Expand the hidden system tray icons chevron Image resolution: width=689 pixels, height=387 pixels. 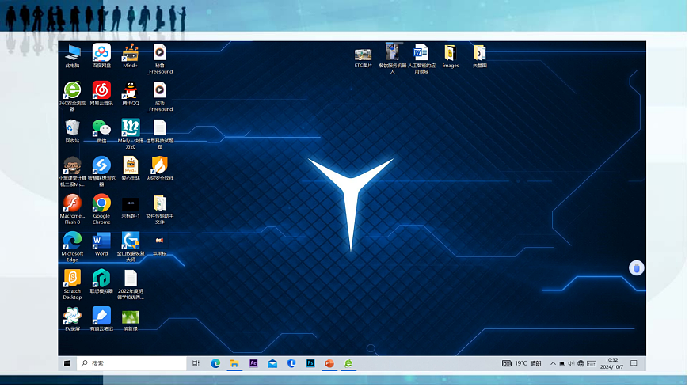[x=553, y=363]
